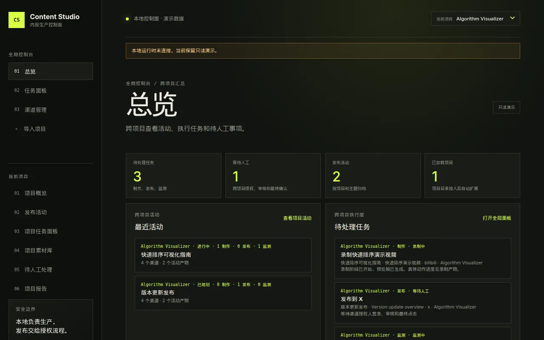Screen dimensions: 544x340
Task: Open 版本更新发布 activity entry
Action: [x=223, y=293]
